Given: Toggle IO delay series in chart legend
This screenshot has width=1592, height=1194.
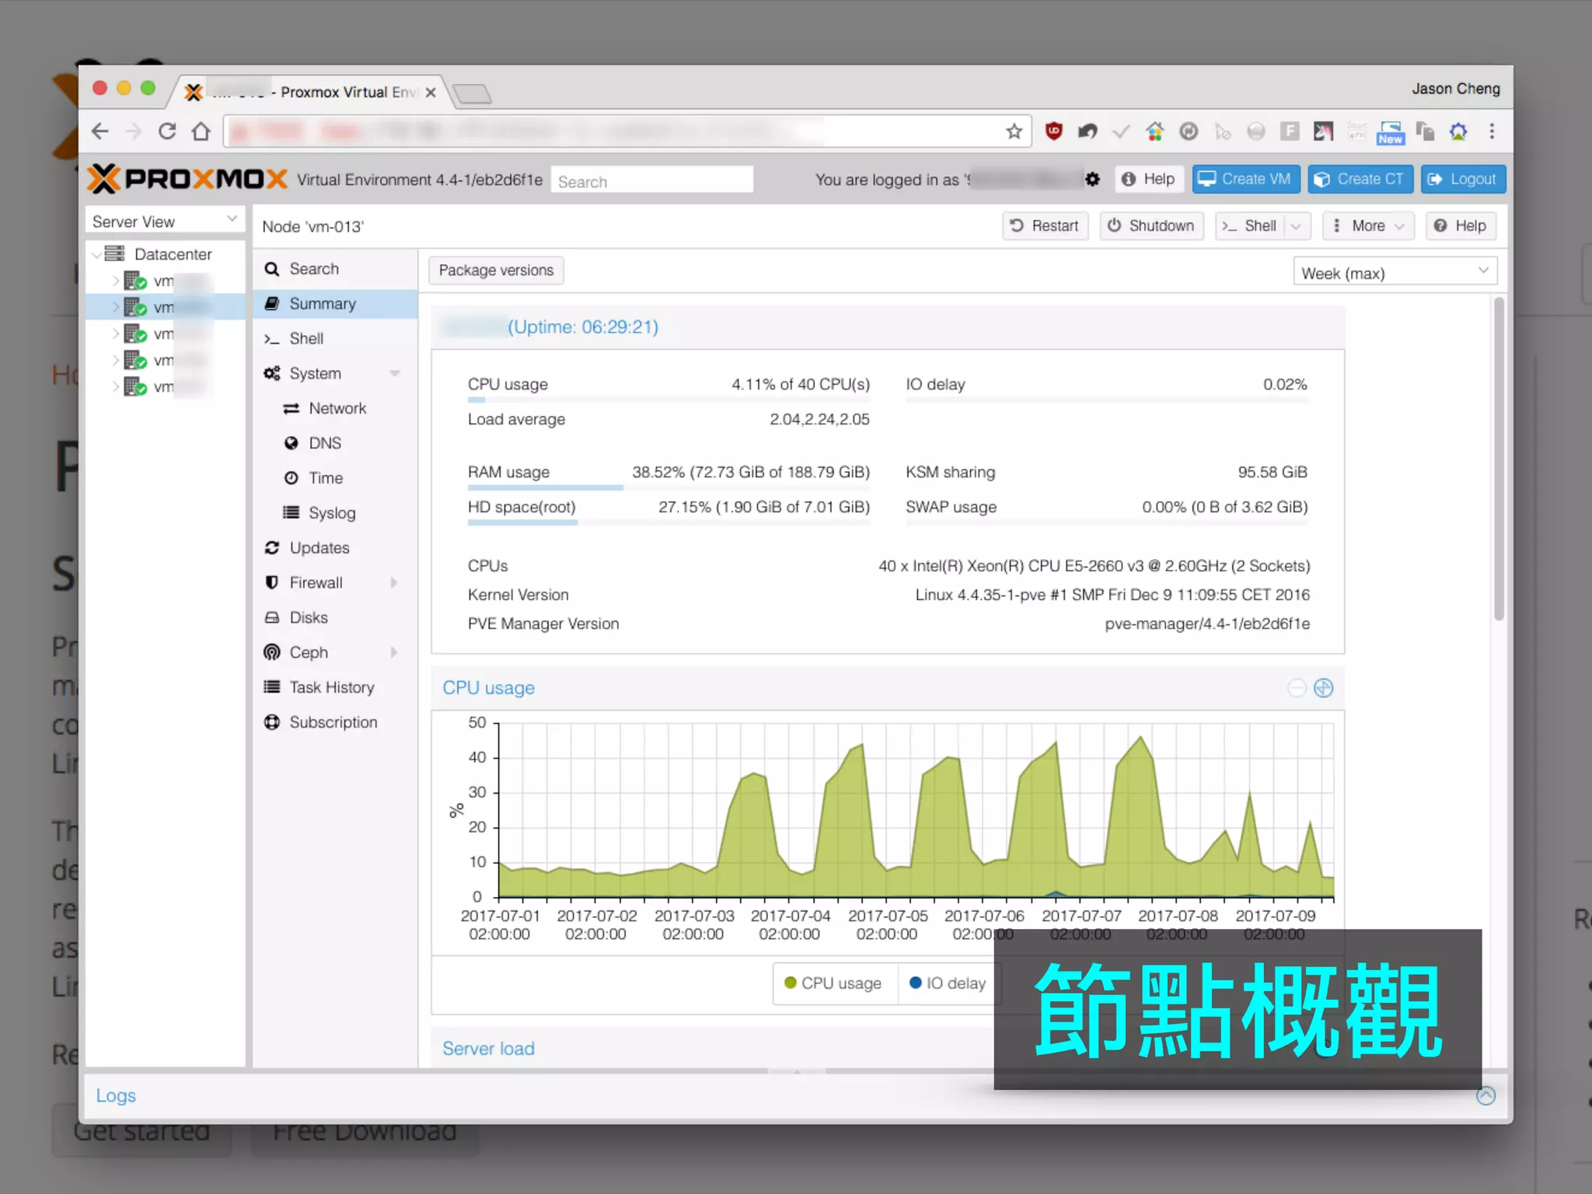Looking at the screenshot, I should (x=948, y=983).
